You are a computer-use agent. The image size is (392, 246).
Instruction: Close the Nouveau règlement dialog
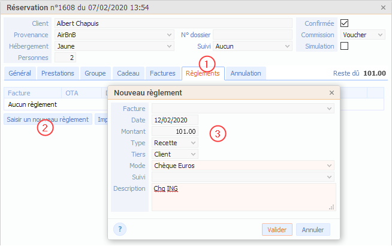coord(331,93)
